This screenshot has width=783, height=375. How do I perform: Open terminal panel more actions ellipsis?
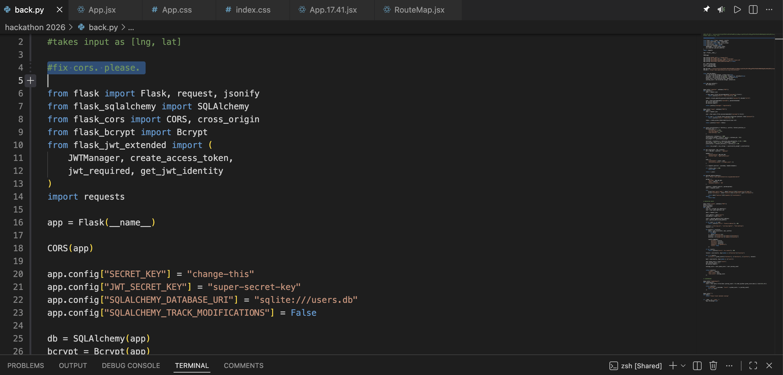click(729, 365)
